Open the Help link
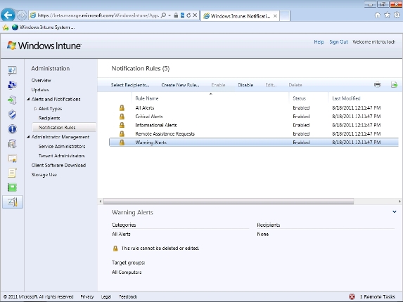Viewport: 403px width, 302px height. (319, 42)
